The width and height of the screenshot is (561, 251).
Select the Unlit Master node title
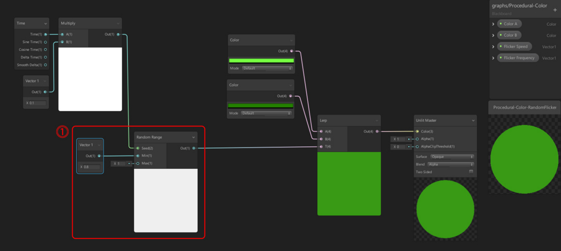point(426,121)
